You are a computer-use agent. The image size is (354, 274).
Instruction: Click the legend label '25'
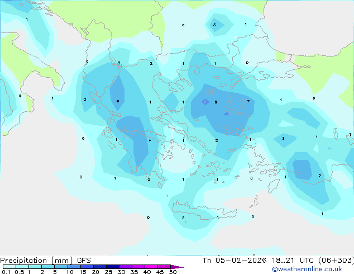point(108,272)
